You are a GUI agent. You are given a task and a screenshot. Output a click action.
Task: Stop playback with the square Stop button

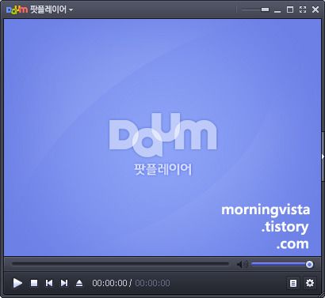tap(34, 283)
